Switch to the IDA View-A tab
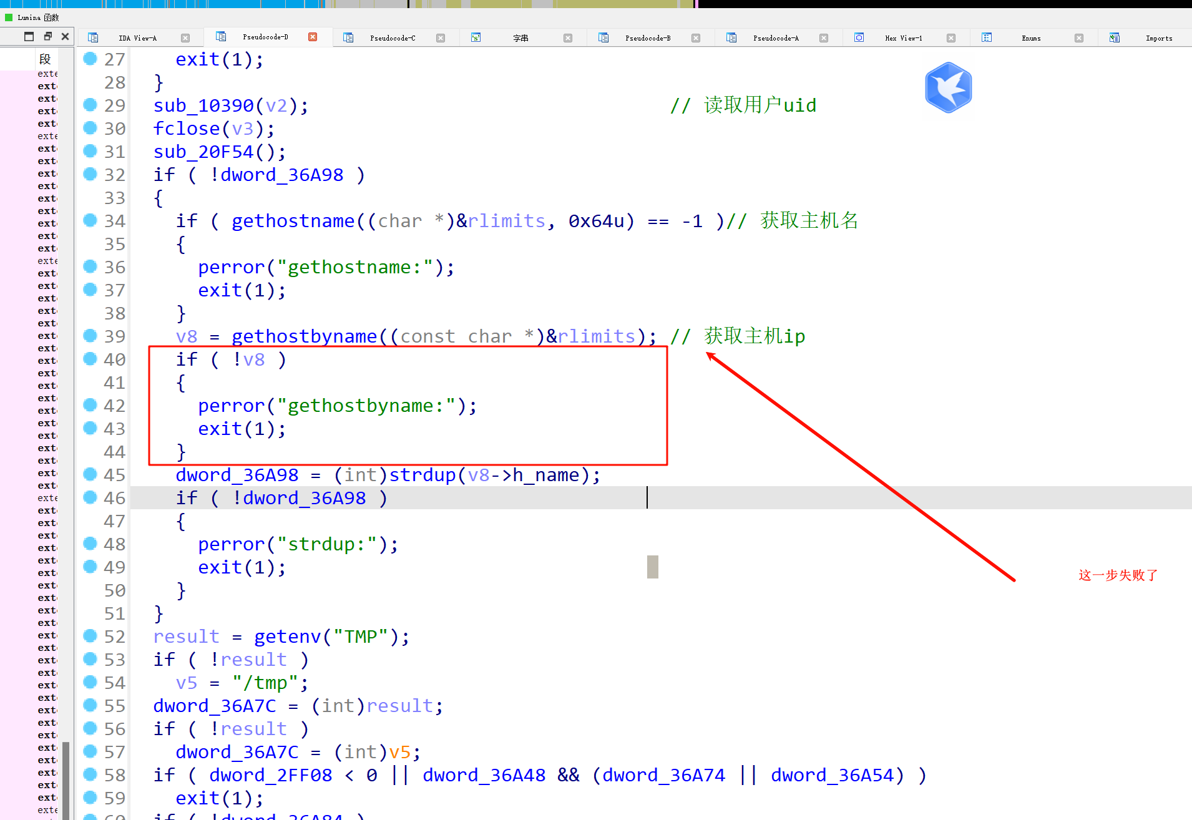The image size is (1192, 820). click(x=138, y=38)
